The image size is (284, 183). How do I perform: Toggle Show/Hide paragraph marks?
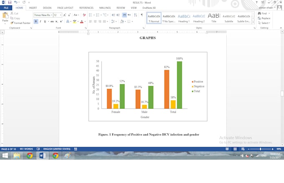coord(142,15)
